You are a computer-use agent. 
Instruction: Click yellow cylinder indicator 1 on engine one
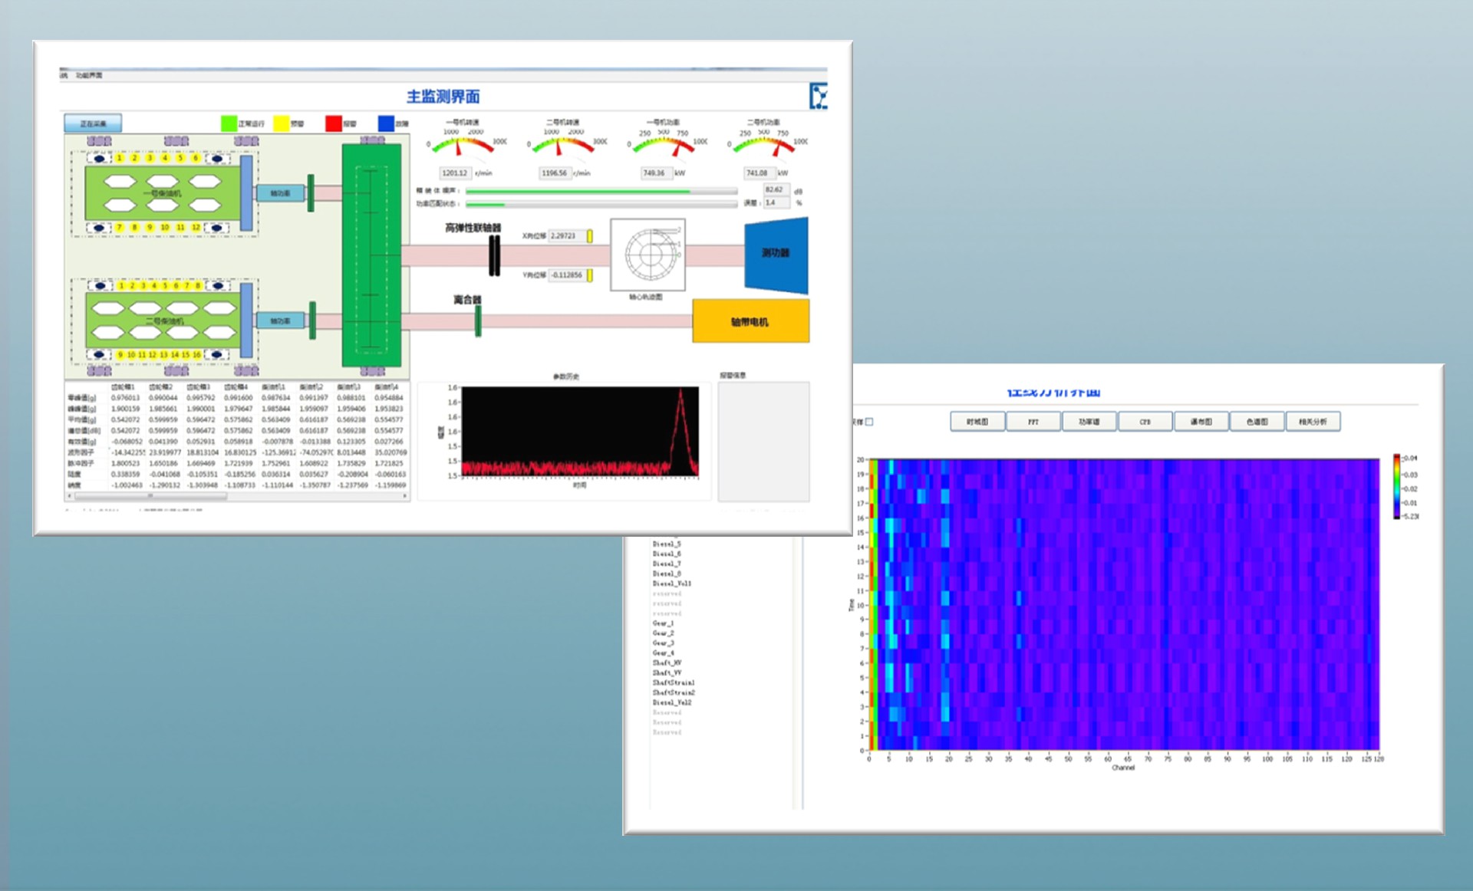click(x=120, y=158)
